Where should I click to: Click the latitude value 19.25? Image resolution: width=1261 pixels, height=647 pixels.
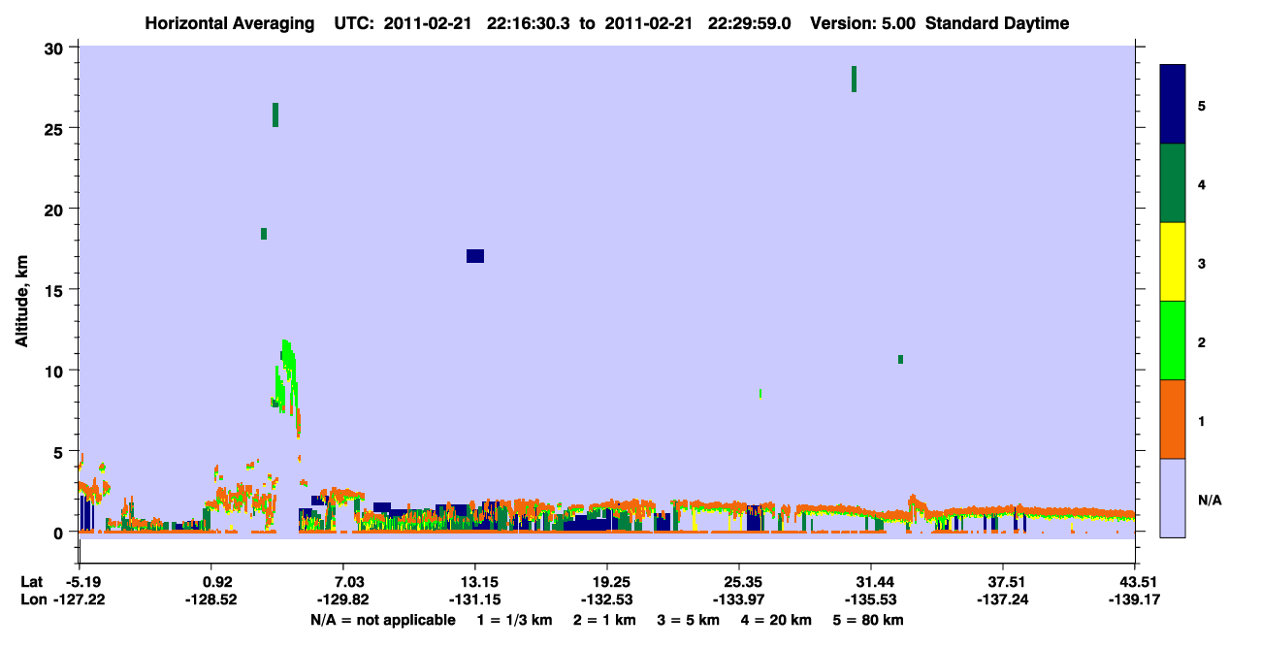tap(607, 582)
